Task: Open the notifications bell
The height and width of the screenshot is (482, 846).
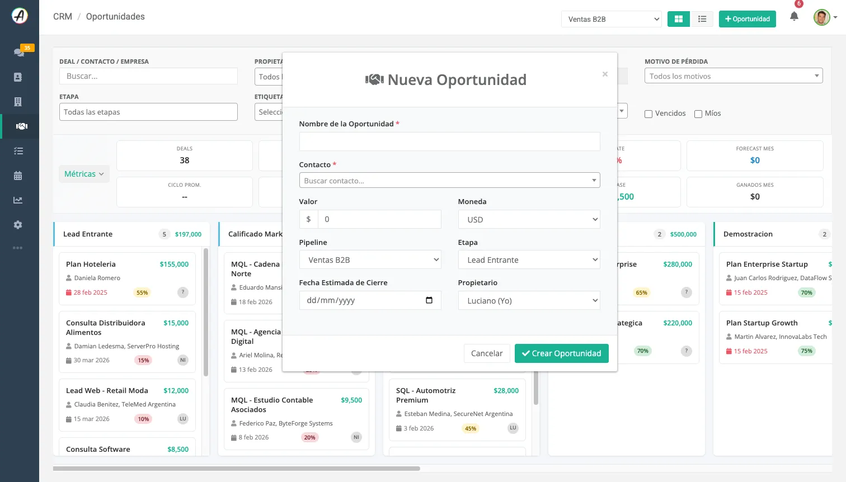Action: coord(794,16)
